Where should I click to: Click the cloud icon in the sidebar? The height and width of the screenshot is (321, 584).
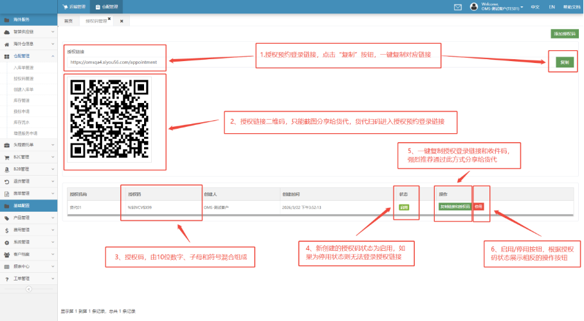pos(6,32)
